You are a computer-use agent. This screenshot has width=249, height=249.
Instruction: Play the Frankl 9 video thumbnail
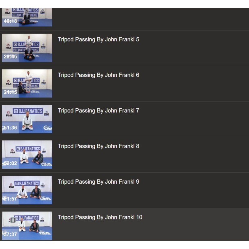point(27,190)
